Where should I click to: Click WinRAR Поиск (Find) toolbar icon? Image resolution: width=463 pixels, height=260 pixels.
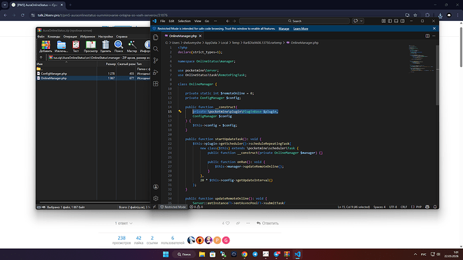point(119,46)
